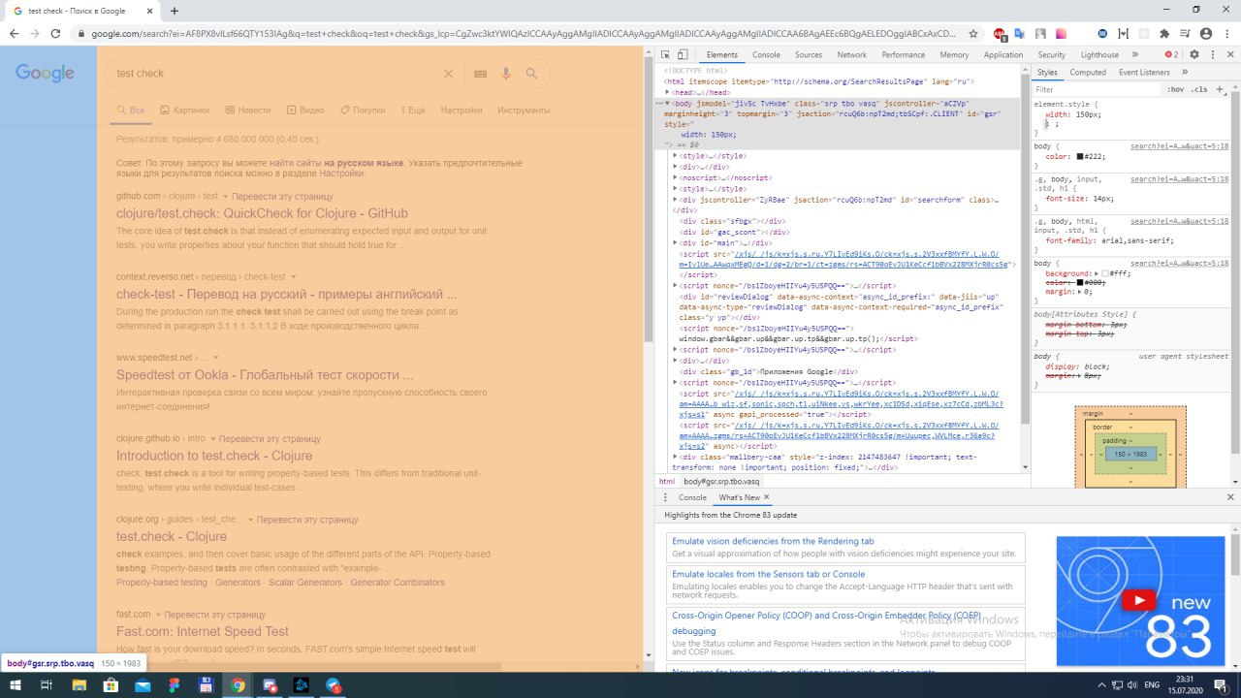Image resolution: width=1241 pixels, height=698 pixels.
Task: Open the Видео search tab
Action: point(305,111)
